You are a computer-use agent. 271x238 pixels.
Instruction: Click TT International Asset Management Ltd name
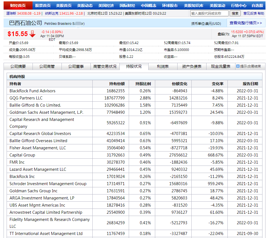click(46, 234)
